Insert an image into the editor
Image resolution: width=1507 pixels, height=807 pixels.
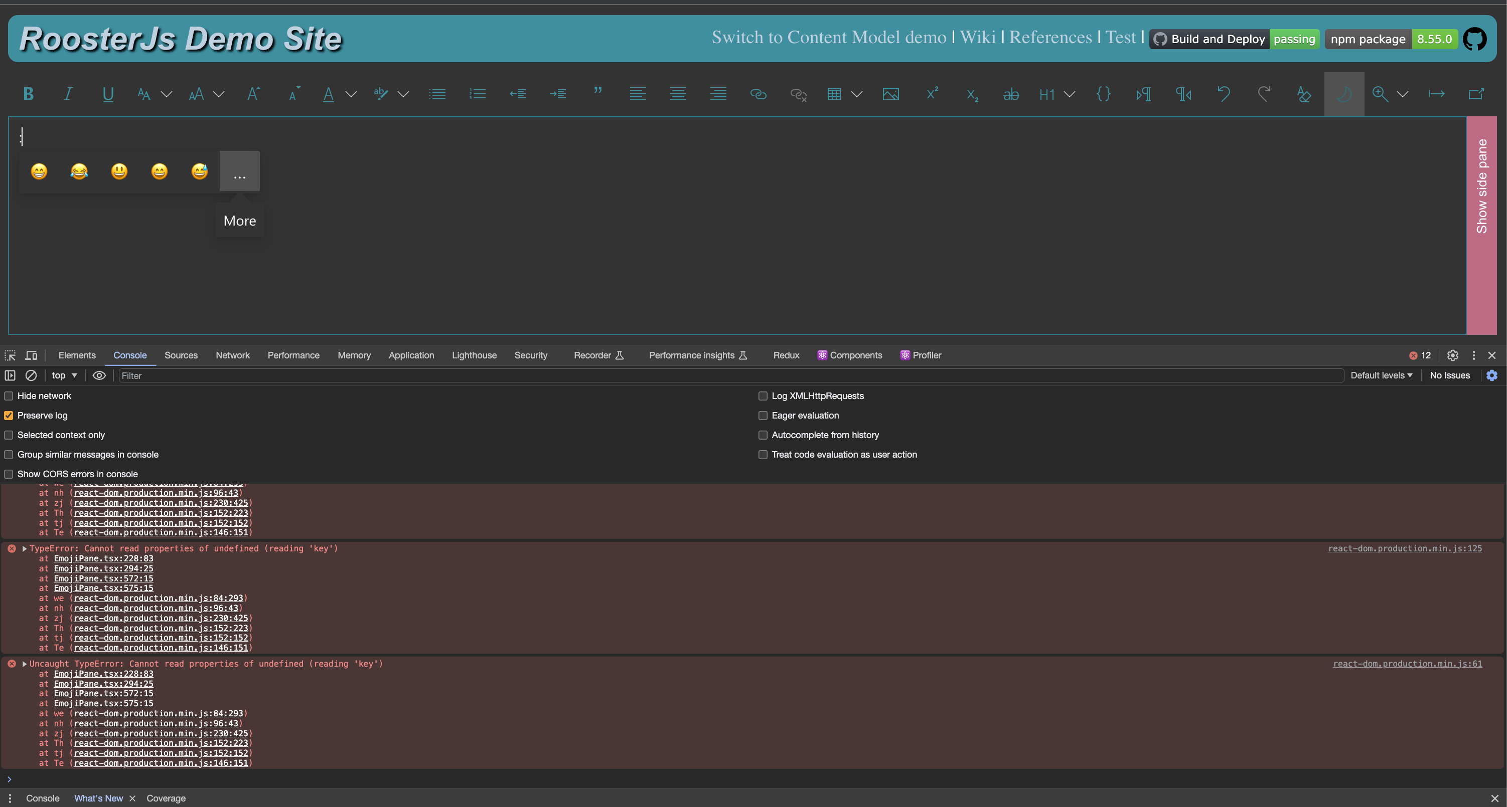[890, 94]
